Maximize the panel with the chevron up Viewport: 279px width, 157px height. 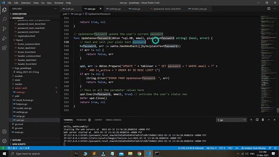point(269,120)
